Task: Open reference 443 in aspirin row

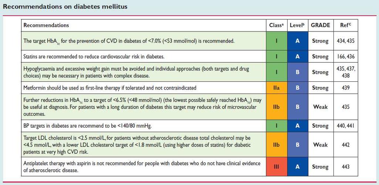Action: [x=346, y=167]
